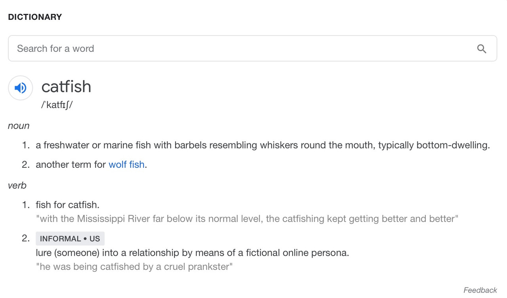The width and height of the screenshot is (507, 298).
Task: Click the 'another term for' text
Action: coord(71,165)
